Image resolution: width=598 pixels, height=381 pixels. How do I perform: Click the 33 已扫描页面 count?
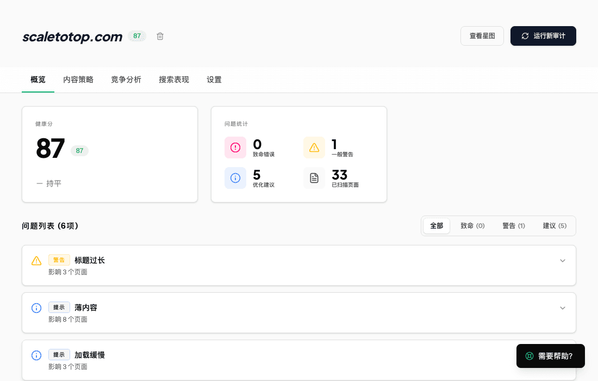[339, 175]
